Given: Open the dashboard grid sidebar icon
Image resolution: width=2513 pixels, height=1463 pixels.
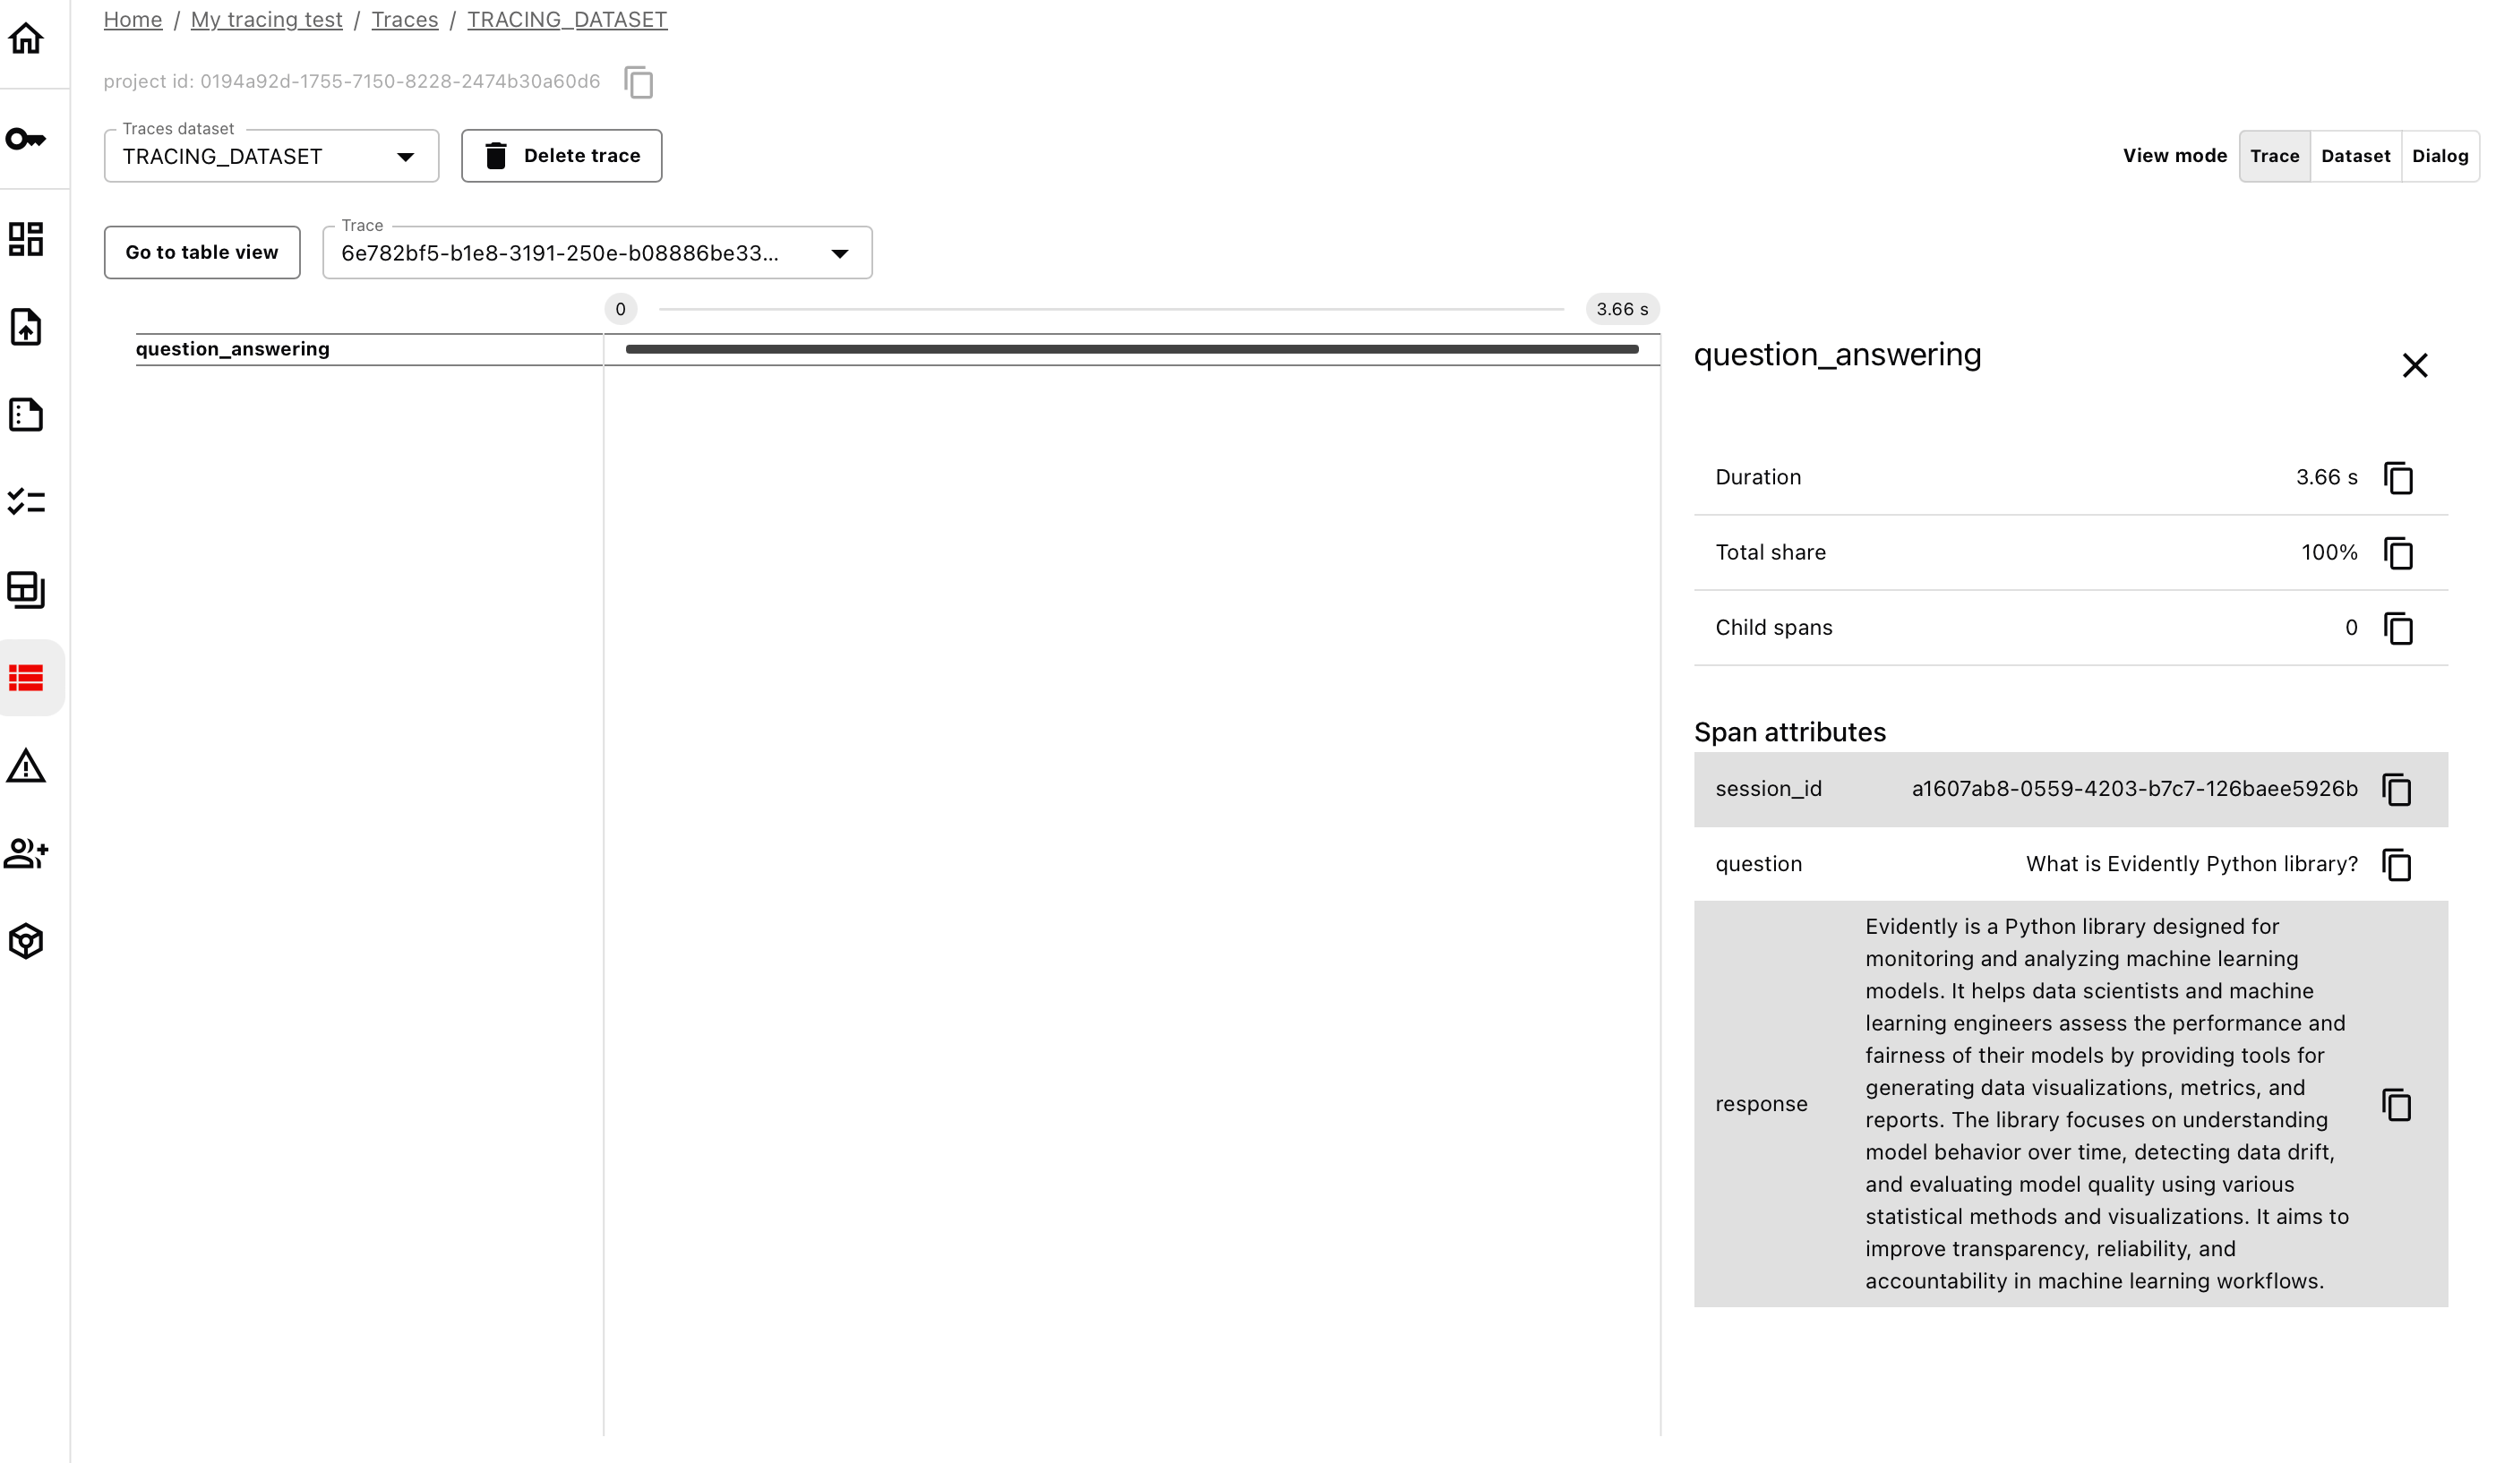Looking at the screenshot, I should click(x=26, y=239).
